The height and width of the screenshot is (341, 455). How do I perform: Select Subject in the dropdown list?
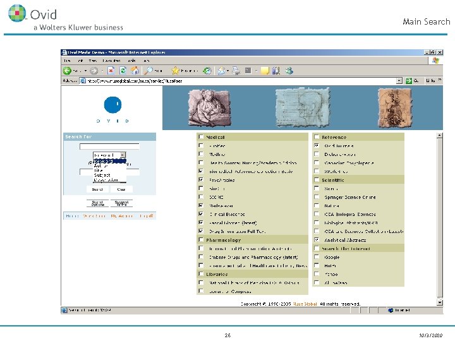point(102,175)
